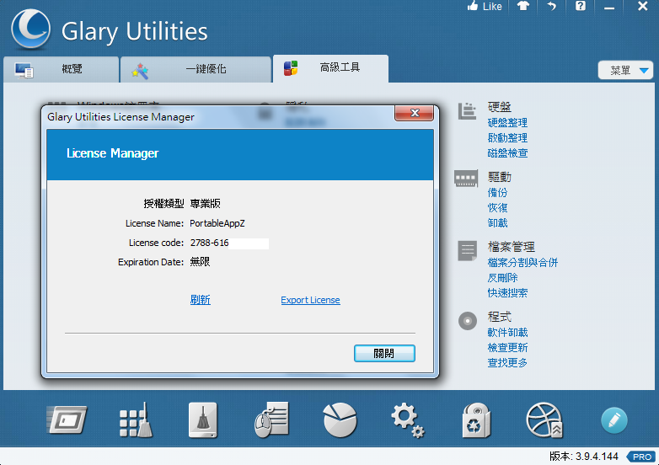This screenshot has height=465, width=659.
Task: Open 啟動整理 tool link
Action: tap(507, 138)
